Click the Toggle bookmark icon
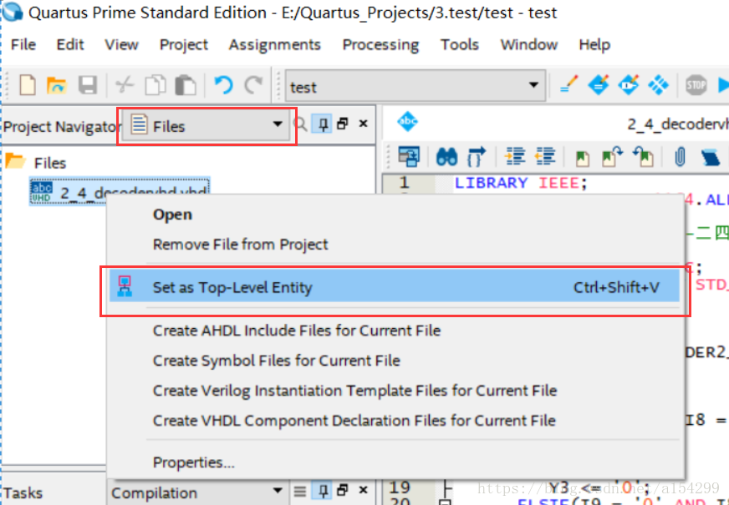 click(x=583, y=158)
